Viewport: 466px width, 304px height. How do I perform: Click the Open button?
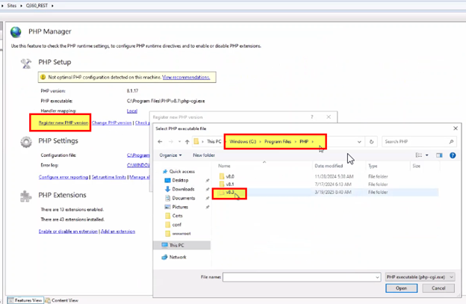click(401, 288)
